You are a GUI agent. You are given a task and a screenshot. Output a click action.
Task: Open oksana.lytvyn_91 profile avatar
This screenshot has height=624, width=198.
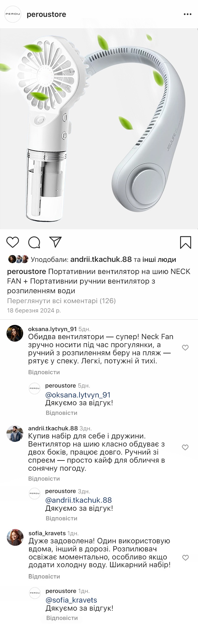pos(15,333)
